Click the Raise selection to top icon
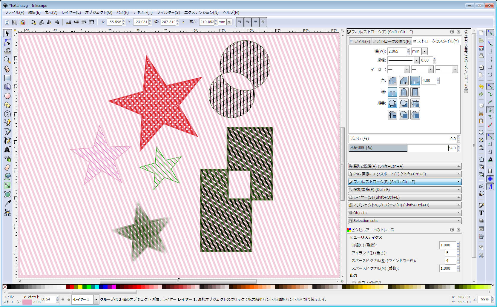Image resolution: width=497 pixels, height=307 pixels. [x=92, y=22]
